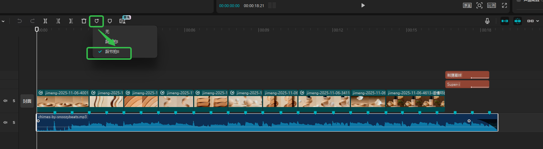Toggle main track magnetic snapping
543x149 pixels.
pyautogui.click(x=505, y=21)
